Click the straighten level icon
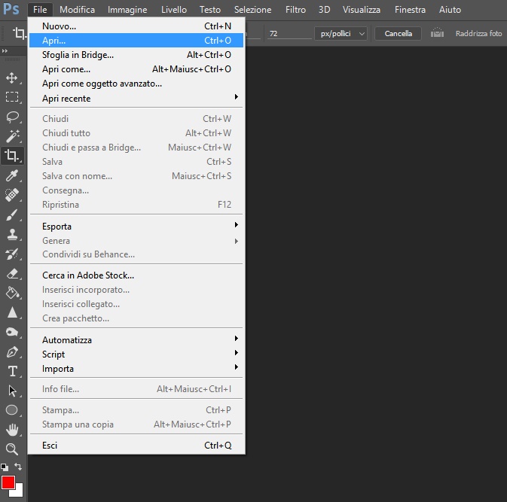Viewport: 507px width, 502px height. pos(437,32)
